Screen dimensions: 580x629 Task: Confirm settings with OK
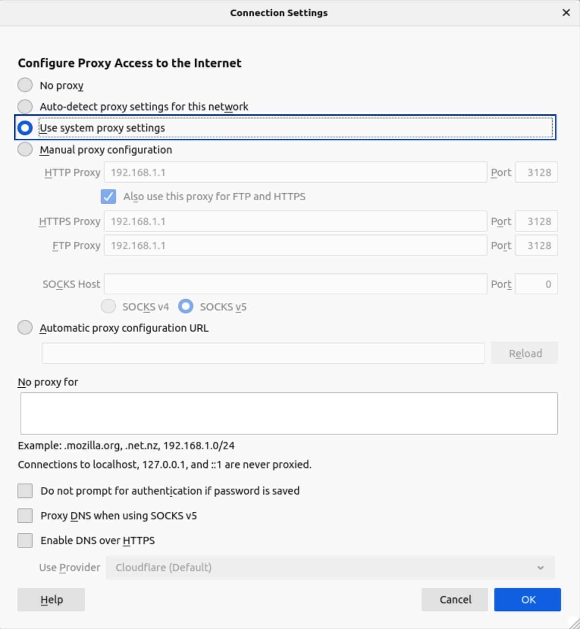(527, 599)
